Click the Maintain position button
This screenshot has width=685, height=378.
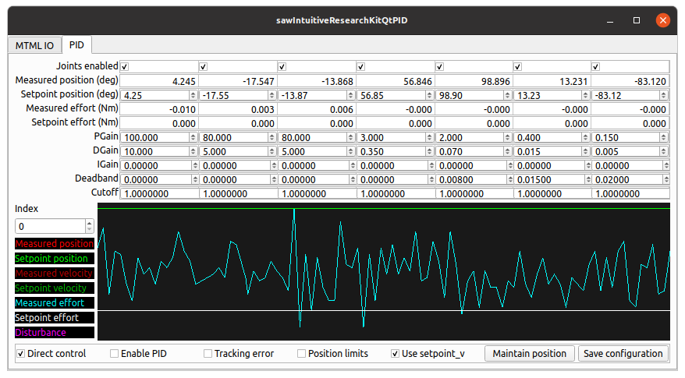click(530, 354)
